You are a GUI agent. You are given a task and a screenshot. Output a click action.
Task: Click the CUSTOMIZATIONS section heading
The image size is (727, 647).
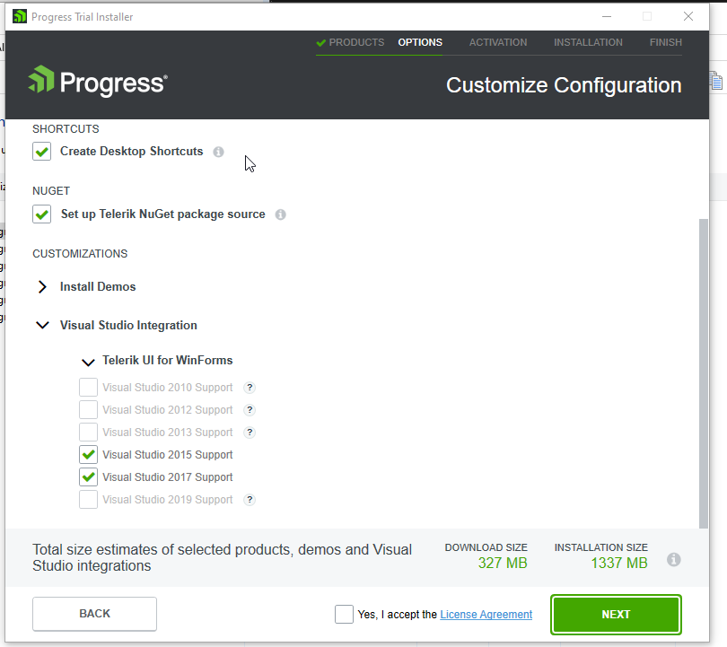pyautogui.click(x=80, y=254)
